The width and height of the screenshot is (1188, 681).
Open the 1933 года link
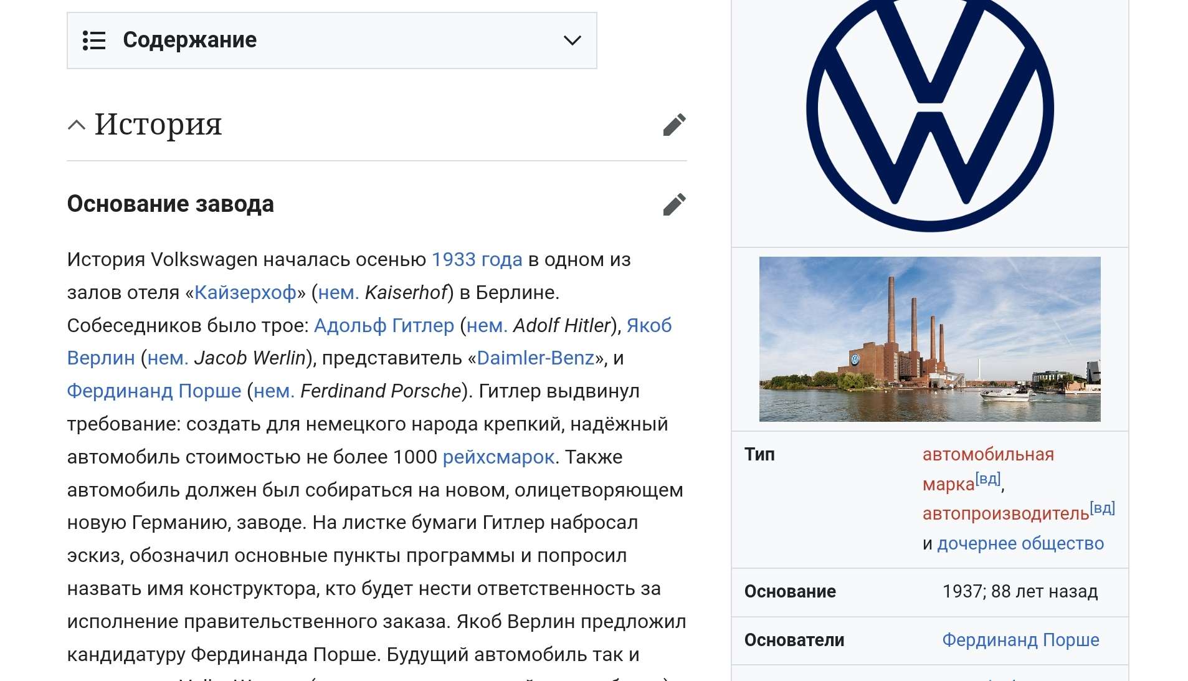click(477, 259)
